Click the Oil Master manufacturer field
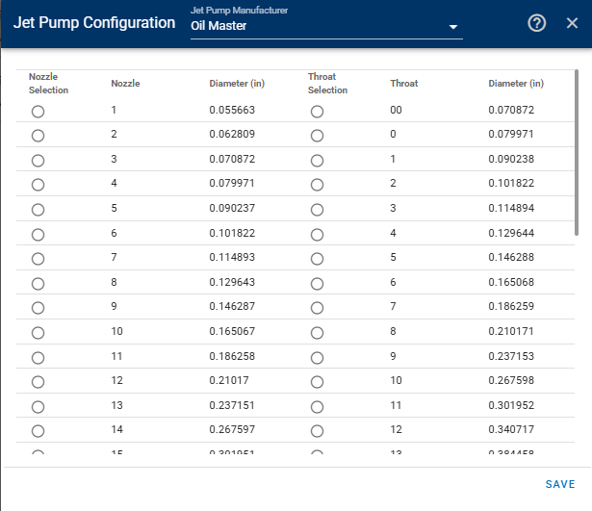Viewport: 592px width, 511px height. click(x=326, y=26)
